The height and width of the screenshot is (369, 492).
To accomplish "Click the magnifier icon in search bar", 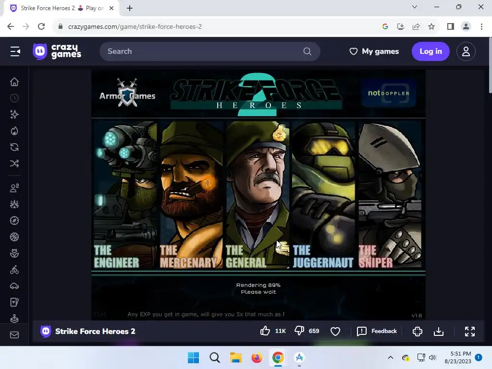I will pyautogui.click(x=307, y=51).
